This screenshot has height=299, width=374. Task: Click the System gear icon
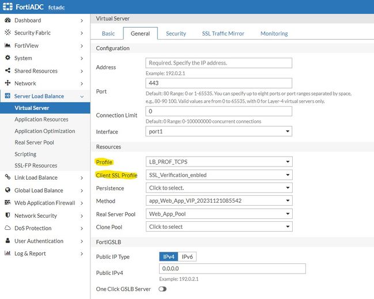point(7,58)
